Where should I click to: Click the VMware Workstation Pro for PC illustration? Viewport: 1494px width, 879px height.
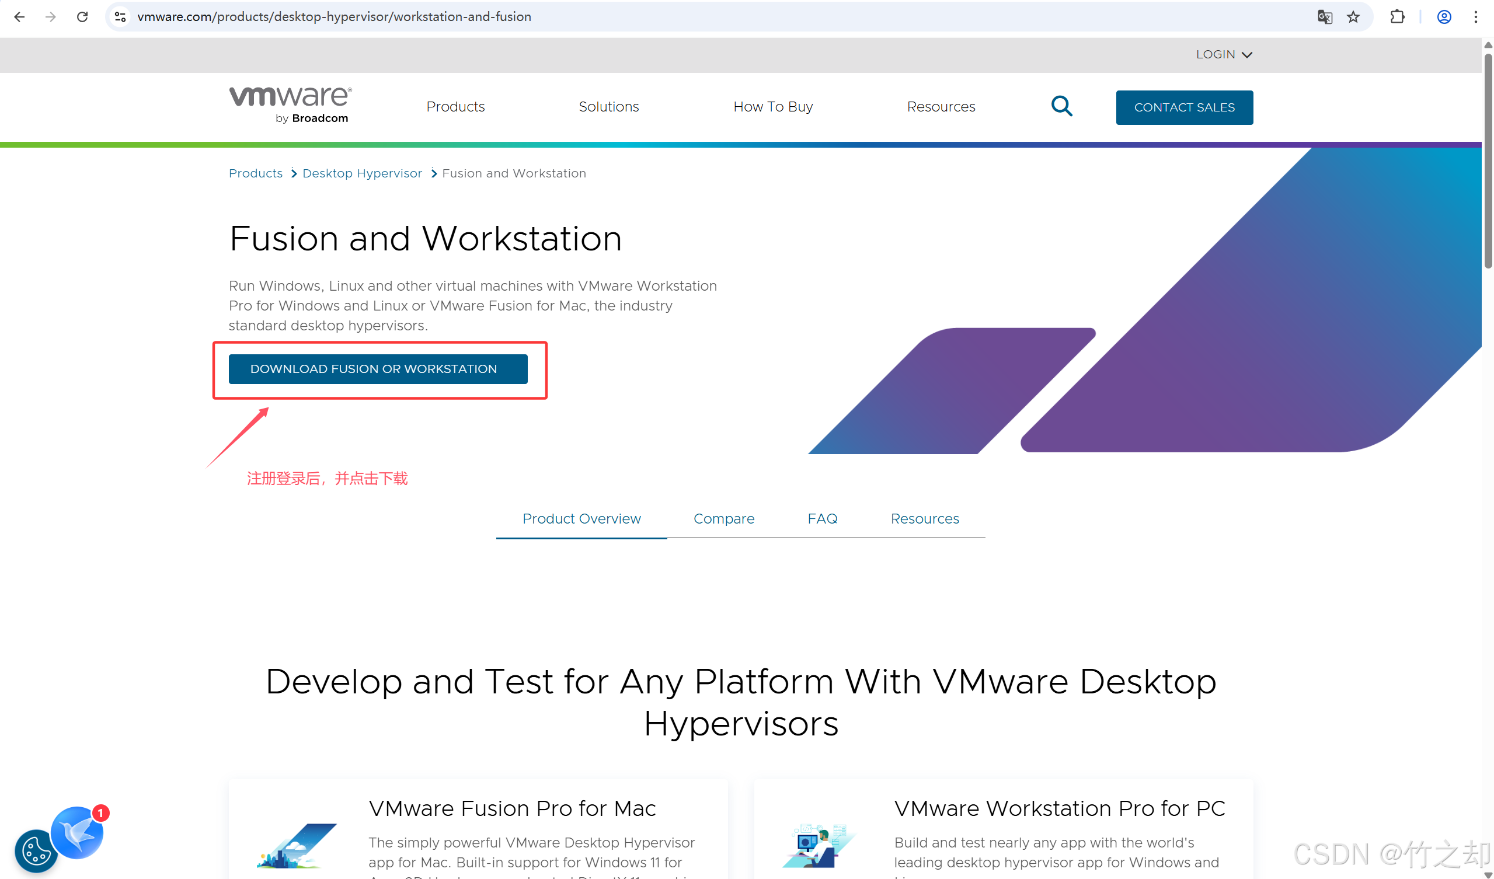tap(820, 846)
